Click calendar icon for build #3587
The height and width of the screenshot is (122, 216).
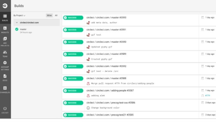coord(202,91)
